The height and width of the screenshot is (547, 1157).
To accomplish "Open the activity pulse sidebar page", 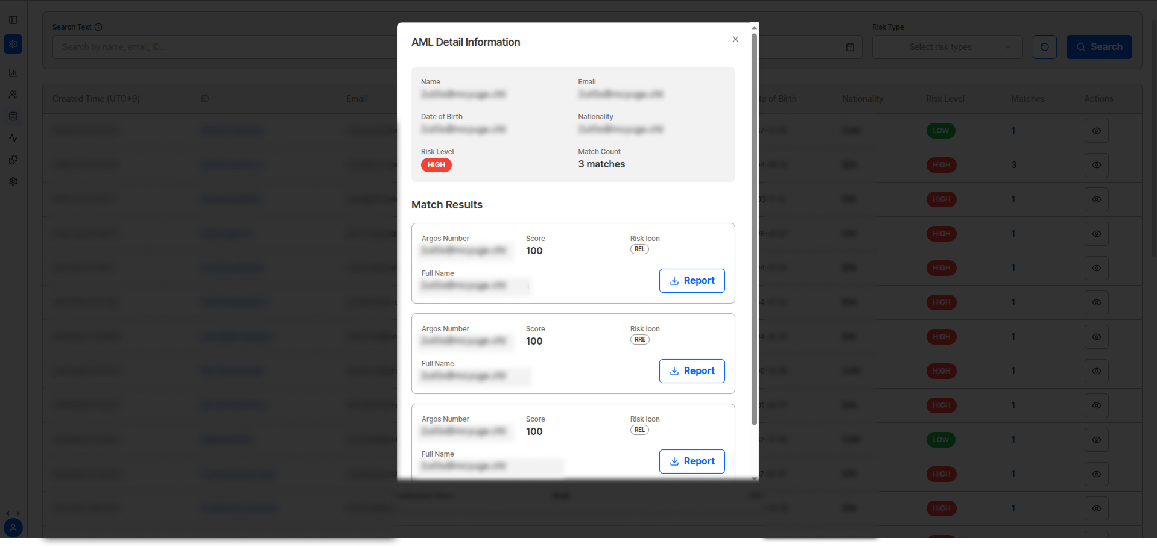I will coord(13,138).
